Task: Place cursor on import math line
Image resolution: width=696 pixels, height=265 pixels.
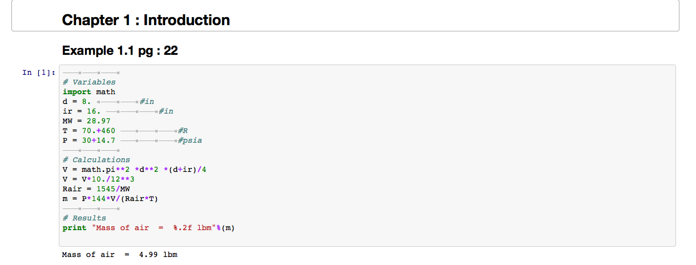Action: (89, 92)
